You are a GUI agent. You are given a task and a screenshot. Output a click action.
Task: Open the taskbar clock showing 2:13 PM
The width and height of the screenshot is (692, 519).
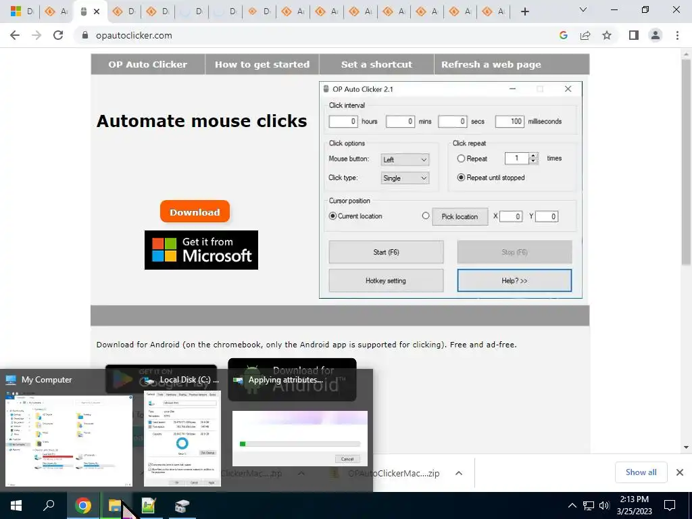click(x=634, y=505)
